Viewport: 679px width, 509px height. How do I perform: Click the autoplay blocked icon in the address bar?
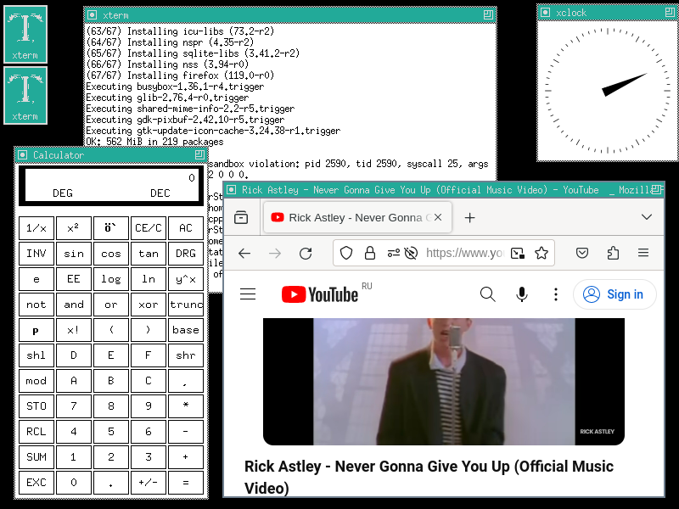[x=411, y=253]
